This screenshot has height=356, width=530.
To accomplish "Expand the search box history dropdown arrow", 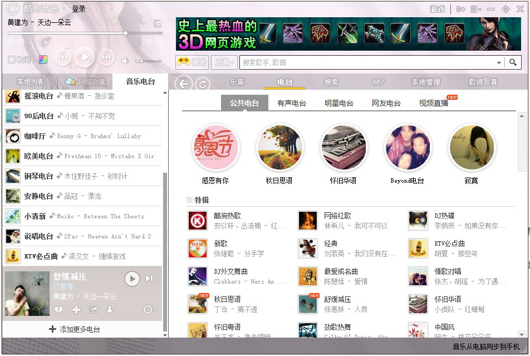I will pyautogui.click(x=499, y=63).
